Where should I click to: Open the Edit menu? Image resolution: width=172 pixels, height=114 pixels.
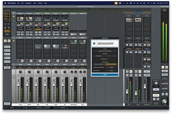point(22,3)
